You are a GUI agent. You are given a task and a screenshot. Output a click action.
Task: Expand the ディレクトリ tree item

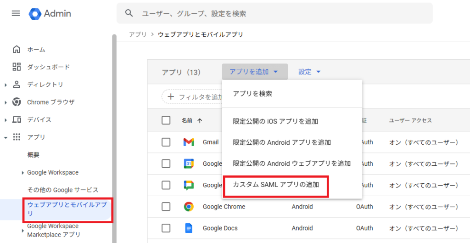click(x=6, y=85)
